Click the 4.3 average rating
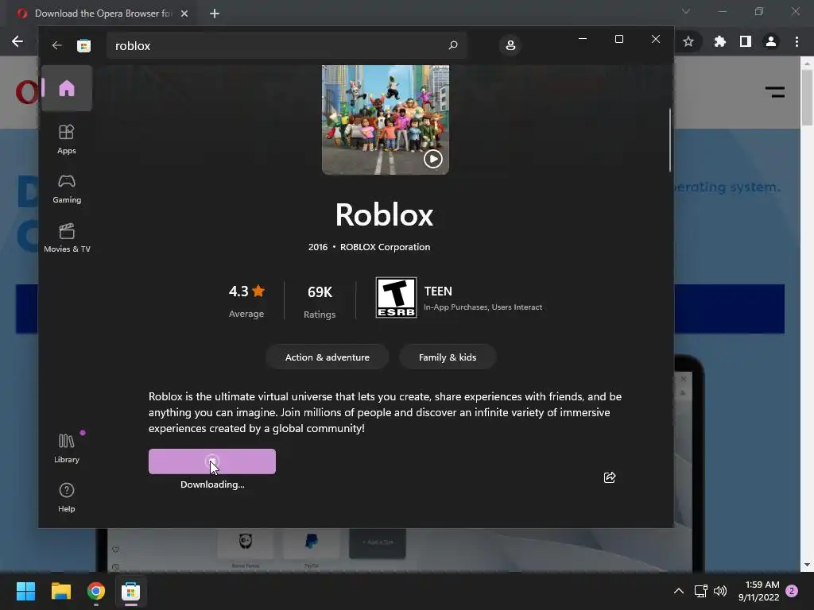 point(246,300)
